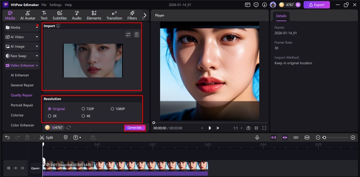Split the clip at the playhead
Image resolution: width=360 pixels, height=177 pixels.
(x=46, y=137)
